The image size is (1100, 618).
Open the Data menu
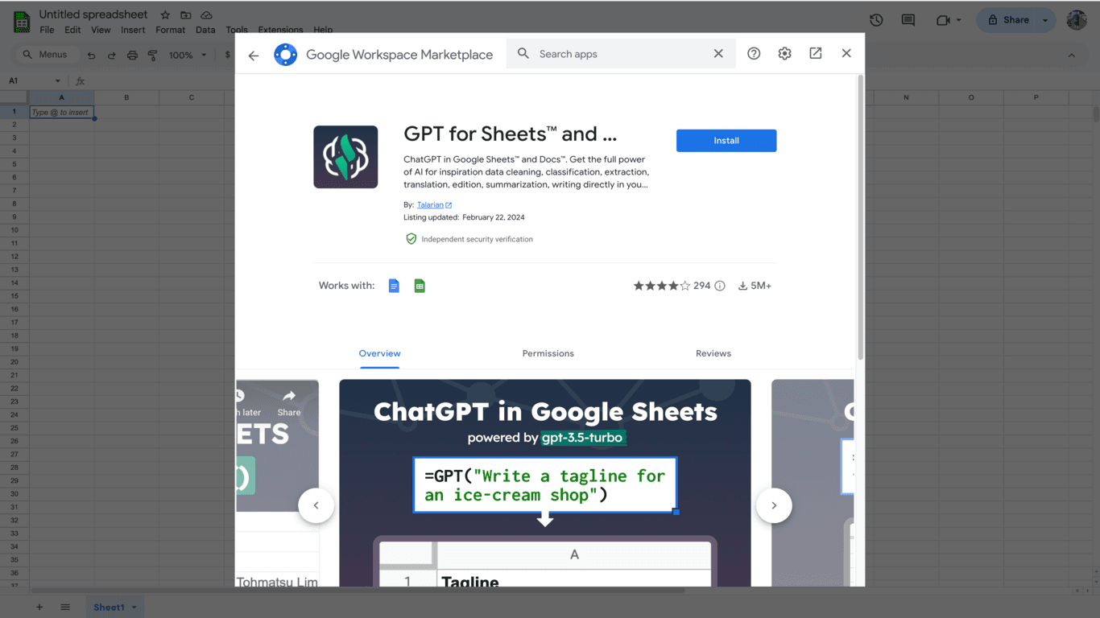pos(205,31)
